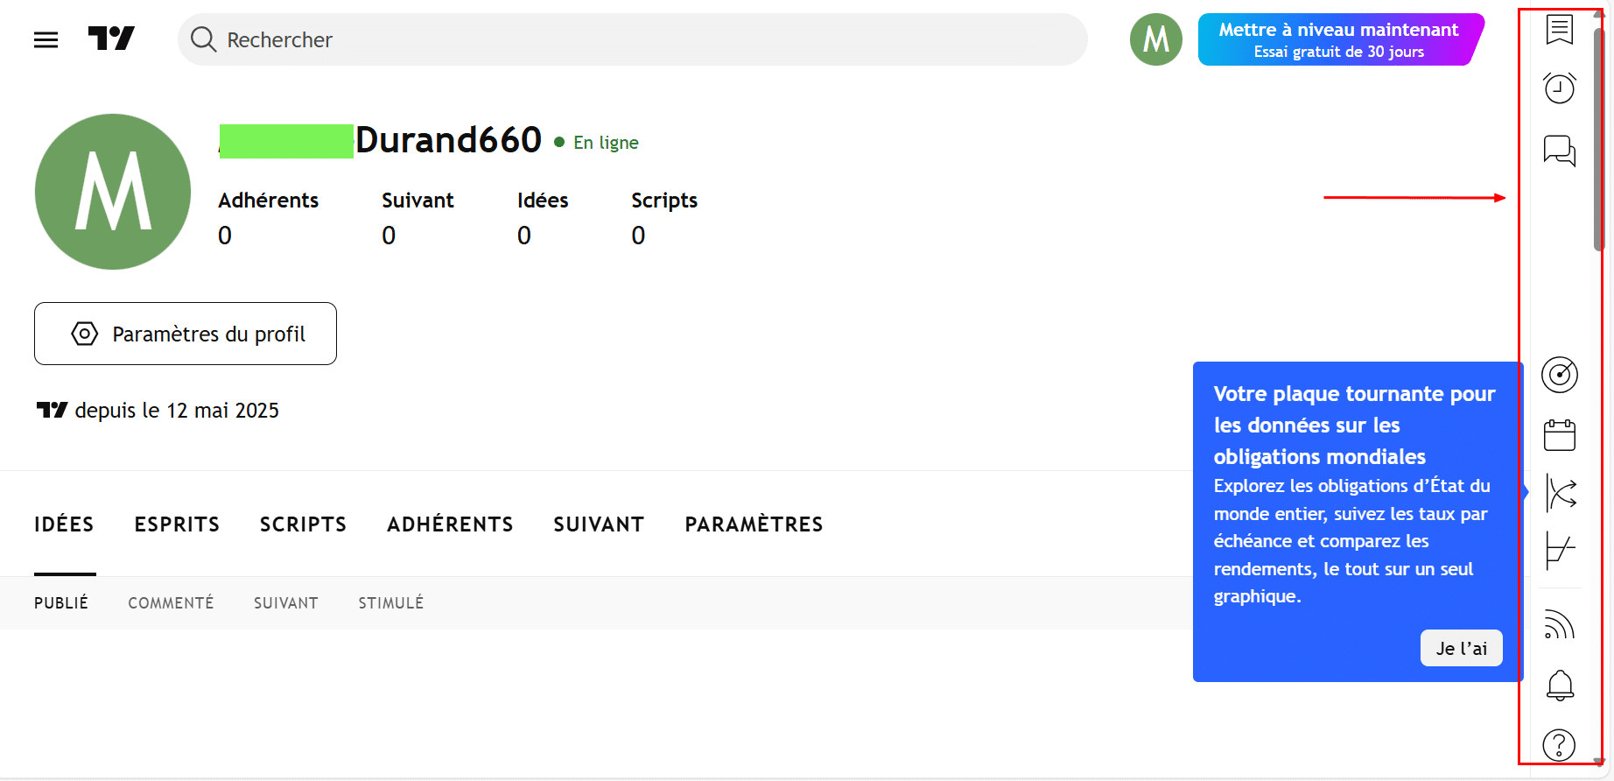Open the alerts alarm clock icon
The height and width of the screenshot is (781, 1614).
1559,88
